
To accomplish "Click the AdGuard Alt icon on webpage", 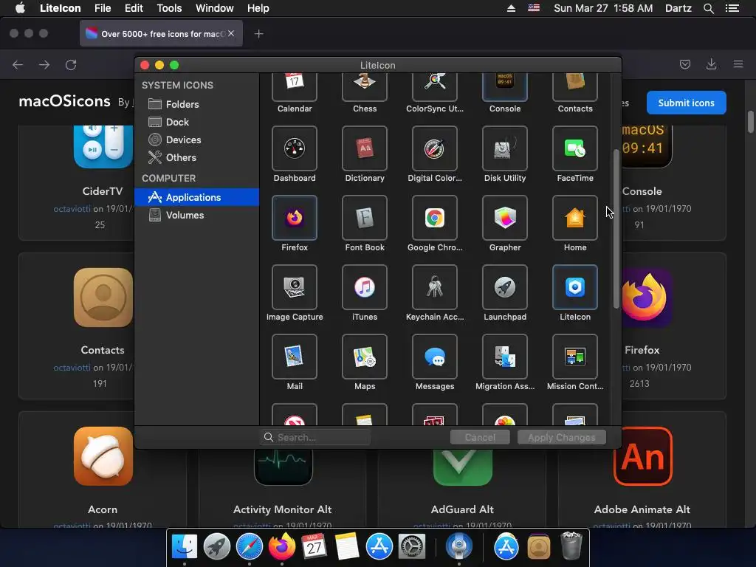I will point(463,467).
